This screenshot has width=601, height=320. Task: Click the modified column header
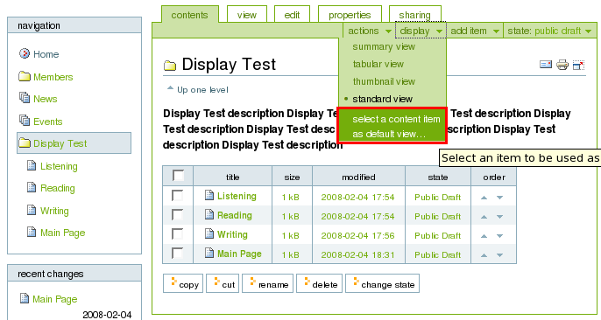click(x=359, y=177)
